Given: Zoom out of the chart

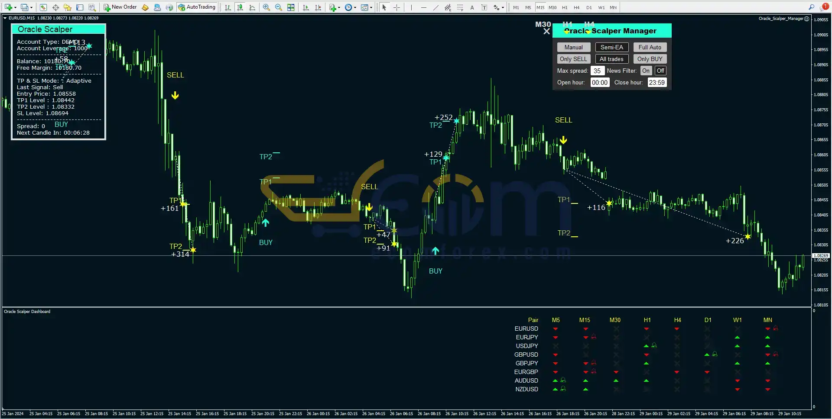Looking at the screenshot, I should [279, 7].
